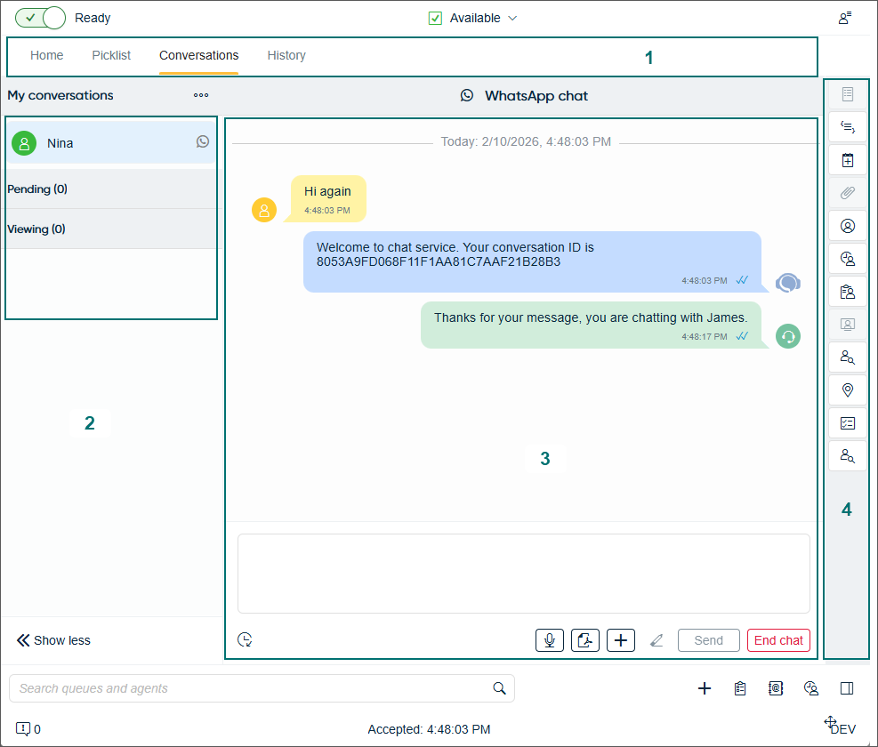The height and width of the screenshot is (747, 878).
Task: Open the user profile menu icon
Action: coord(845,18)
